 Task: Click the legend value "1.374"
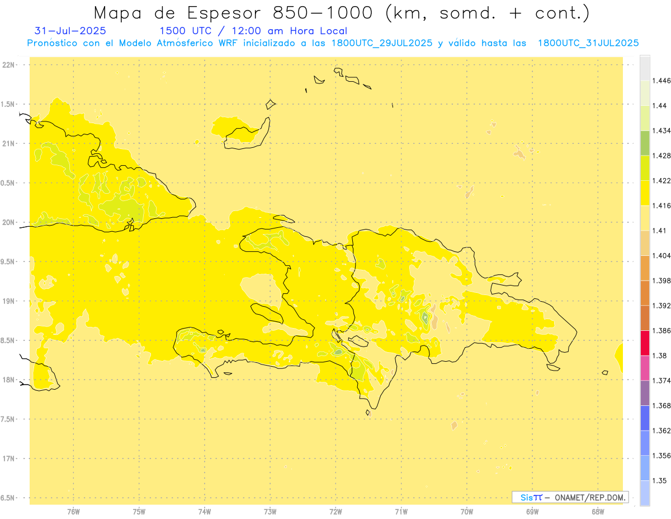[661, 381]
